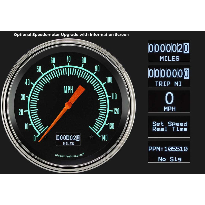This screenshot has width=205, height=205.
Task: Click the 100 mark on the speedometer
Action: (109, 80)
